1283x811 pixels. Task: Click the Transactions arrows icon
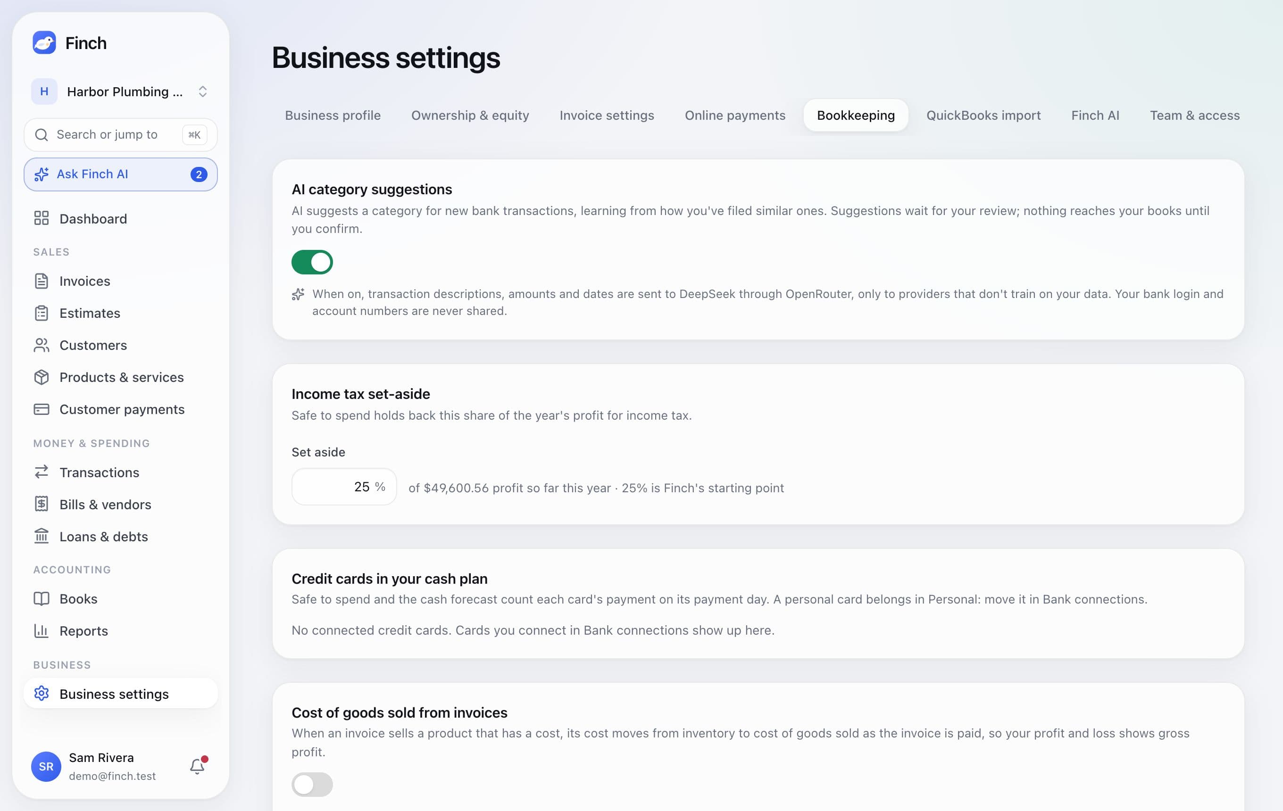41,472
